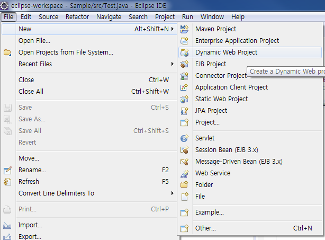Click the Example... wizard icon
Viewport: 325px width, 240px height.
[184, 212]
